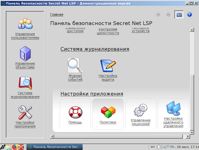This screenshot has height=150, width=199.
Task: Go forward with the right arrow icon
Action: [169, 14]
